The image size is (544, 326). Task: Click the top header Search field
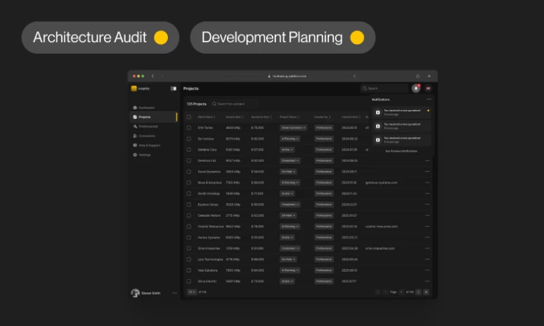pyautogui.click(x=385, y=88)
